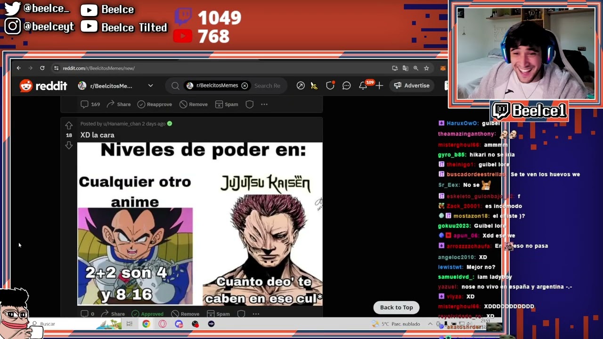Viewport: 603px width, 339px height.
Task: Remove the 'XD la cara' post
Action: pyautogui.click(x=185, y=314)
